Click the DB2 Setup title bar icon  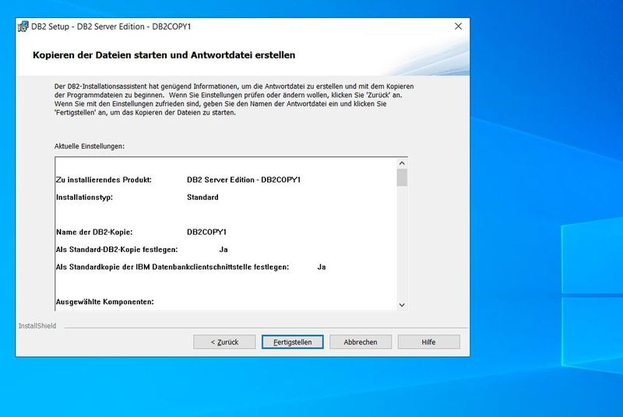(23, 26)
